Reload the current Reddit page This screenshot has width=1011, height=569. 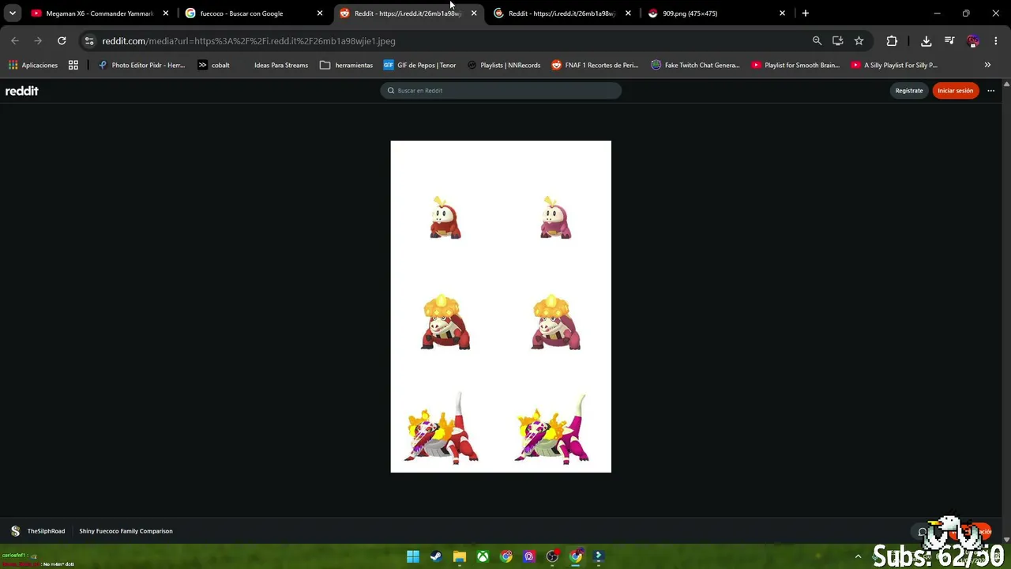(62, 41)
